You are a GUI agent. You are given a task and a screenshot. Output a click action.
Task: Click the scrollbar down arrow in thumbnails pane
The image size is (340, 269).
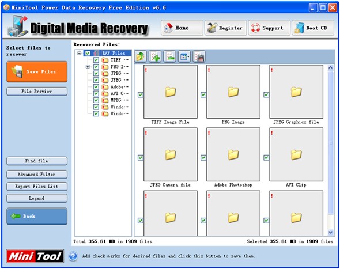point(330,233)
